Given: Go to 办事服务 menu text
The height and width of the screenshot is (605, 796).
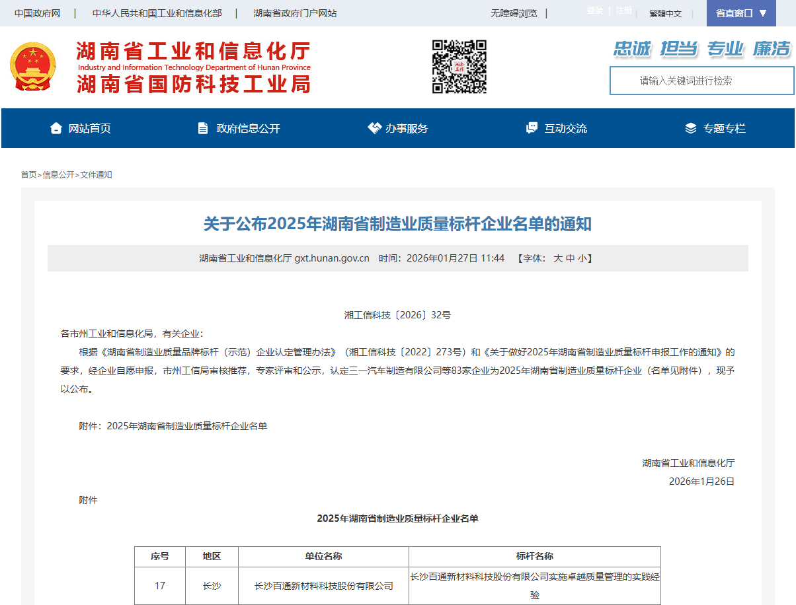Looking at the screenshot, I should click(407, 128).
